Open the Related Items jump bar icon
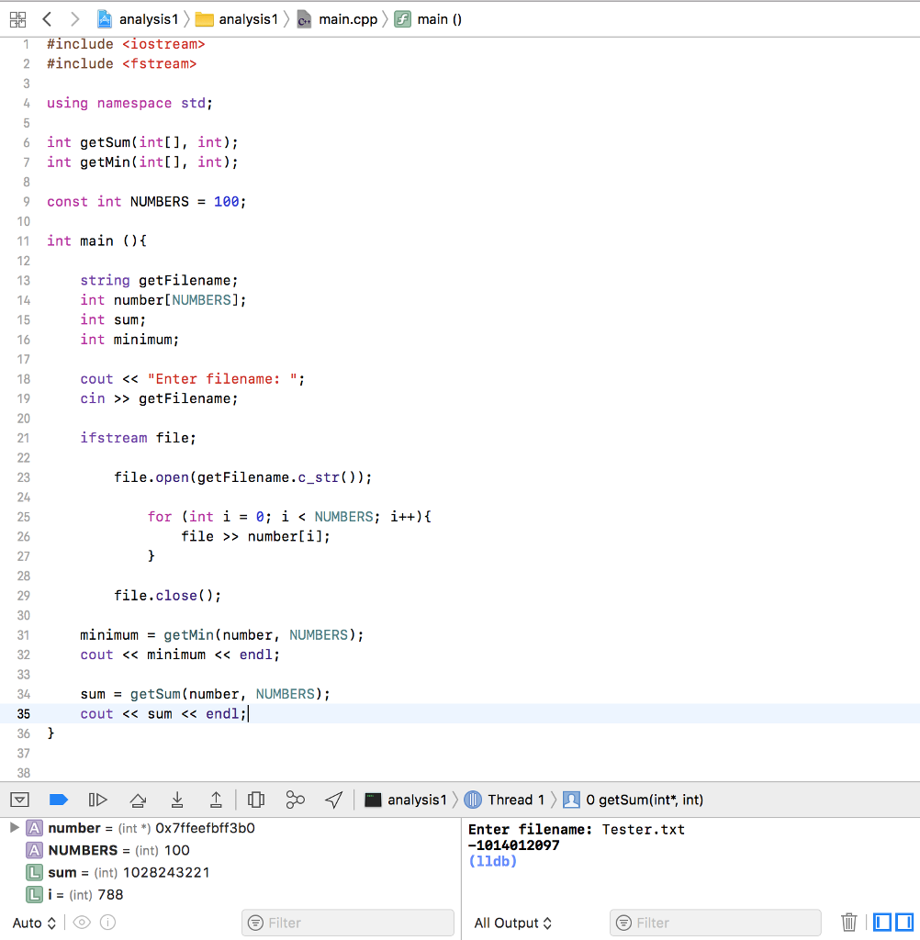 17,18
